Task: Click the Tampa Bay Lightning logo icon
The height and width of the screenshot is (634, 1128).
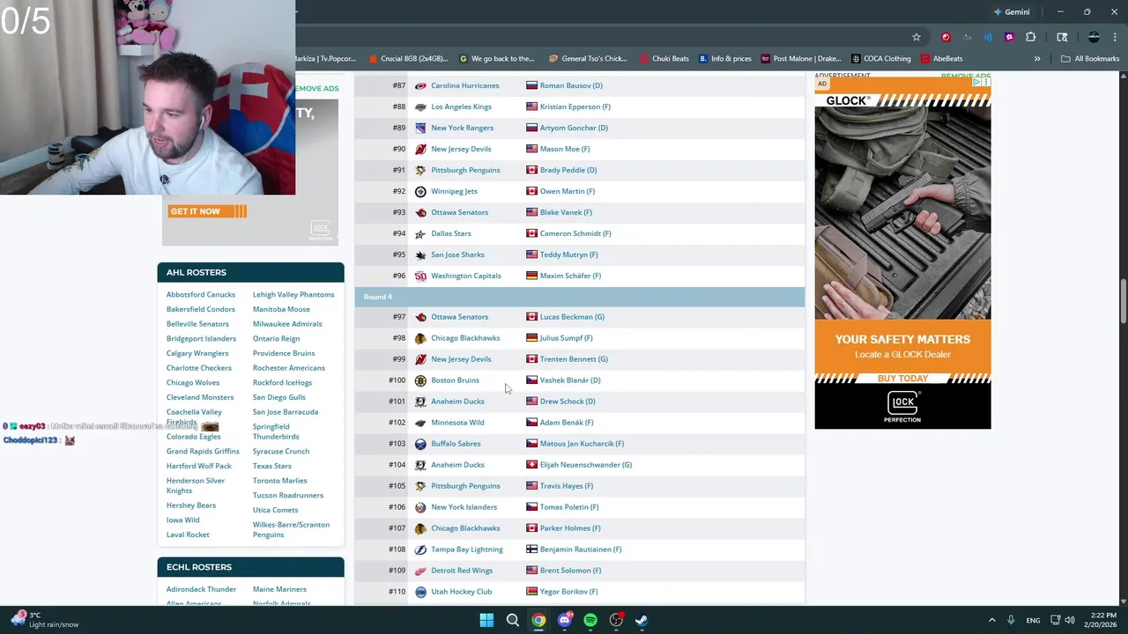Action: (420, 549)
